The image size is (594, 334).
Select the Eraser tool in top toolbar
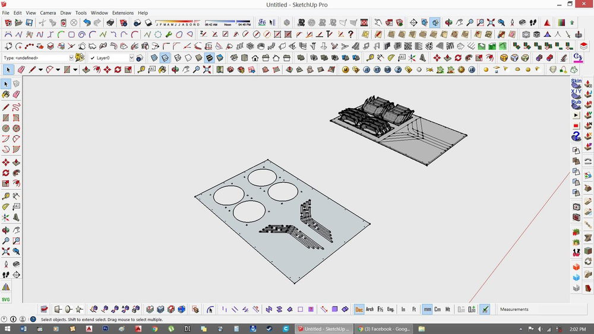coord(21,70)
